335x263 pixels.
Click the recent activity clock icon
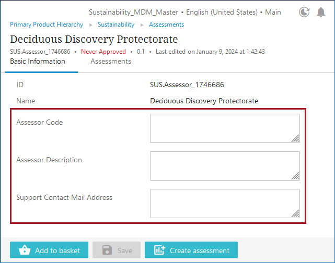(x=304, y=12)
